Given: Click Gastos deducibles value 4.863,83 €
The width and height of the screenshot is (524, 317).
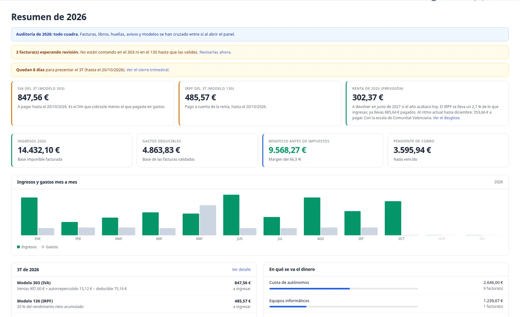Looking at the screenshot, I should 161,150.
